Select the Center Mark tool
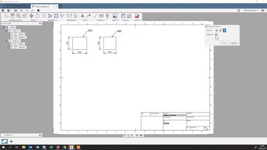Image resolution: width=267 pixels, height=150 pixels. [50, 16]
